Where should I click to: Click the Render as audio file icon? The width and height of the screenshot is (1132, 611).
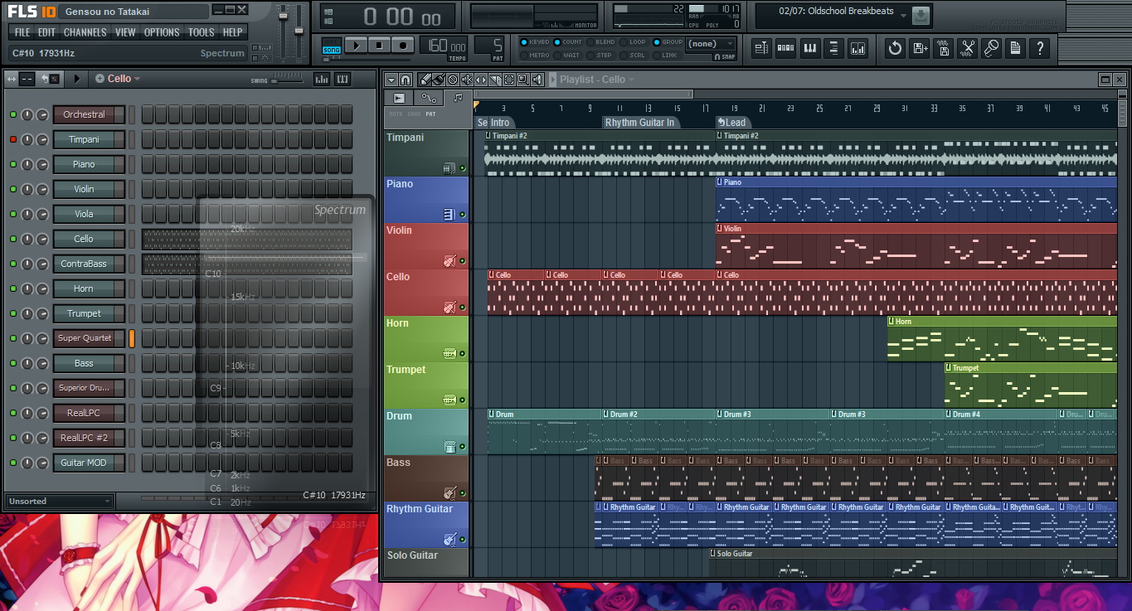coord(943,48)
